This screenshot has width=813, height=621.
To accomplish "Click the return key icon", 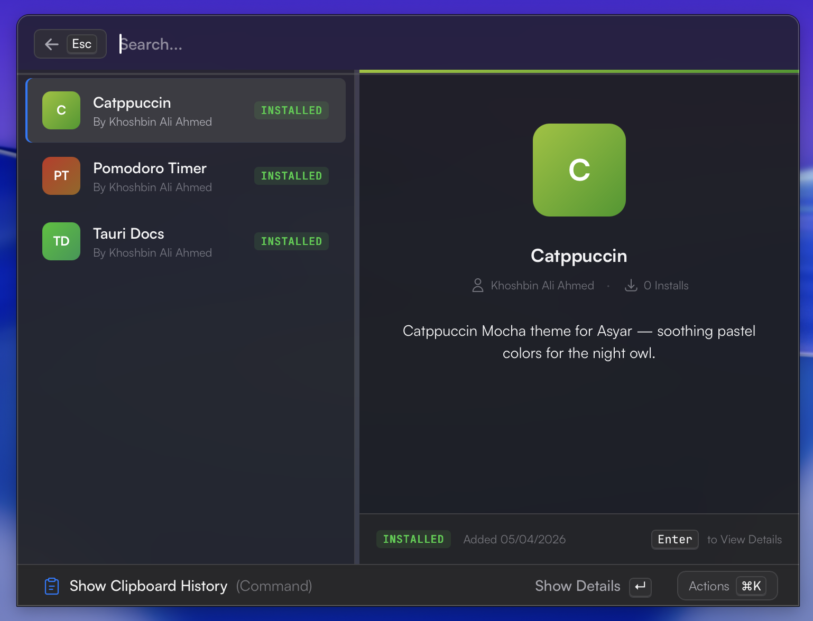I will [x=640, y=587].
